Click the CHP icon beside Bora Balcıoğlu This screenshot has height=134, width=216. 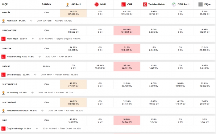(3, 75)
